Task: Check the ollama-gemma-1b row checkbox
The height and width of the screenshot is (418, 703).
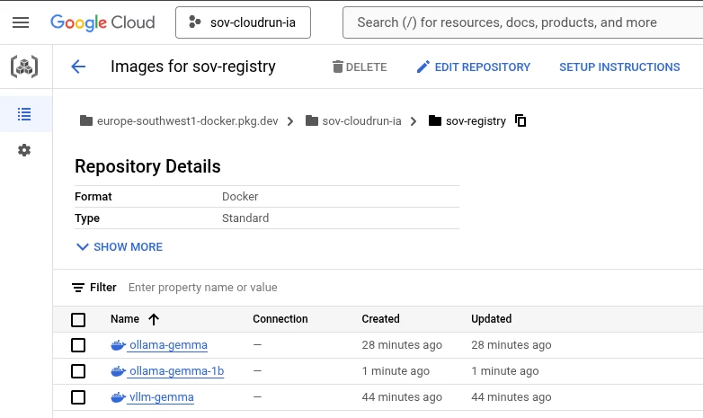Action: pyautogui.click(x=78, y=371)
